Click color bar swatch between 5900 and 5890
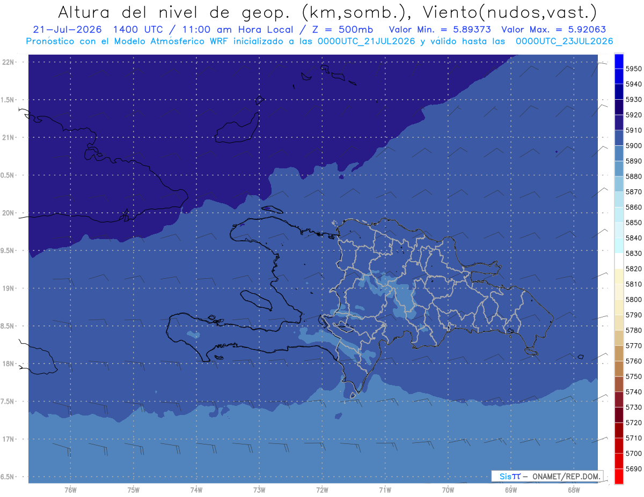This screenshot has width=644, height=497. (619, 153)
